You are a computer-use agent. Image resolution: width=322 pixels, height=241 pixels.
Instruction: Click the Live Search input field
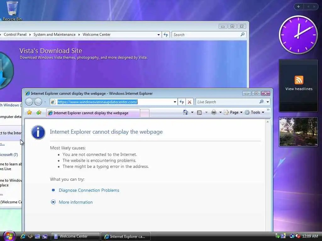pyautogui.click(x=227, y=102)
